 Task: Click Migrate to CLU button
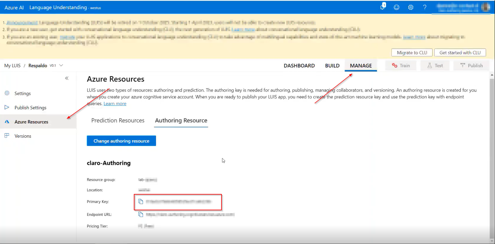412,52
